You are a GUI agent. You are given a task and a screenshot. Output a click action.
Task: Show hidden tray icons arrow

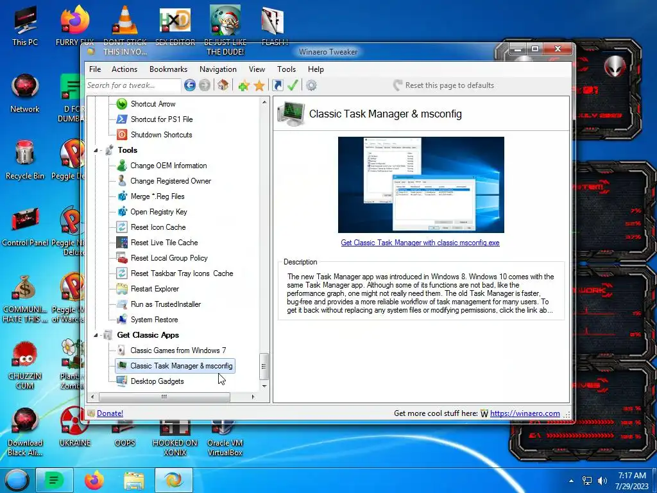tap(571, 481)
